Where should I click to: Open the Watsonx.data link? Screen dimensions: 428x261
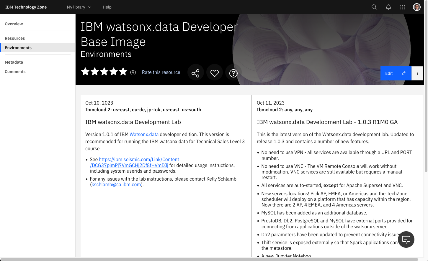coord(144,134)
